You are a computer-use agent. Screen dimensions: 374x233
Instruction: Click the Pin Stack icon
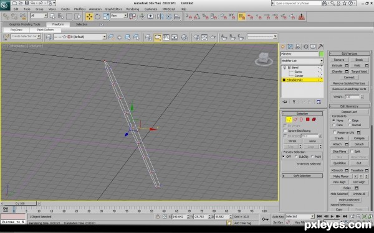coord(285,102)
